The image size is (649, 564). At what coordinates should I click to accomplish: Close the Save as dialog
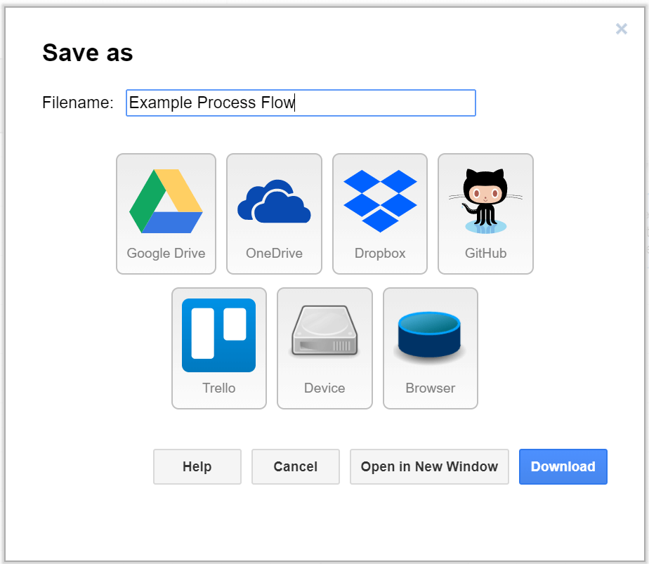621,29
